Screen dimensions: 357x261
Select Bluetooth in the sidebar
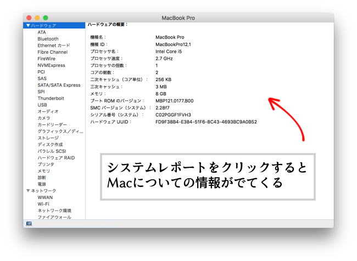pos(48,39)
